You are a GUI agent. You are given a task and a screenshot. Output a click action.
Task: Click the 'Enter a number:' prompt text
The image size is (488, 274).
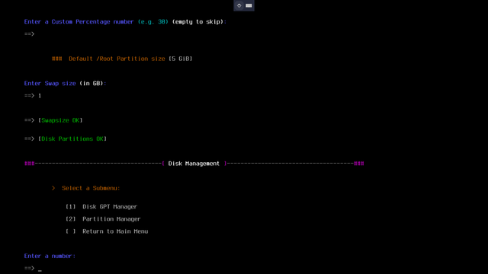coord(50,256)
